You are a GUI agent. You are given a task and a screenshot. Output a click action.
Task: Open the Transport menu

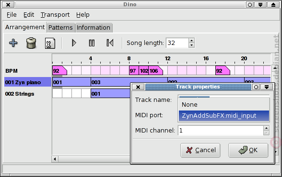point(55,15)
